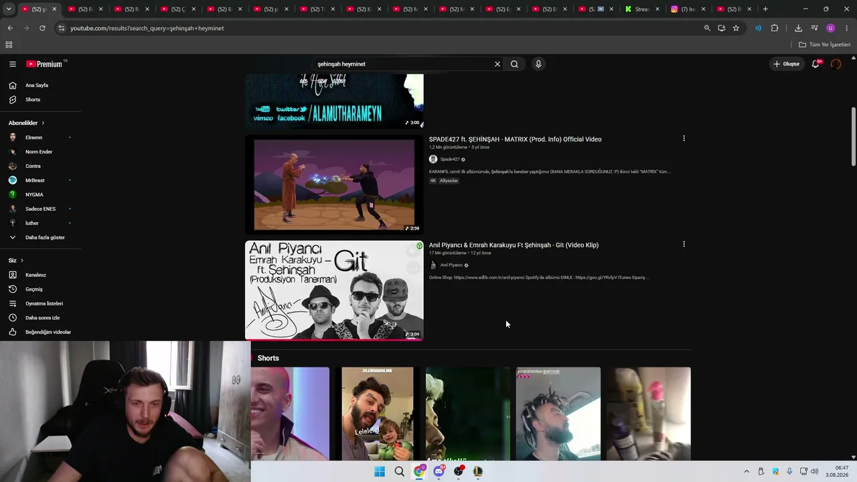Open a new browser tab
Image resolution: width=857 pixels, height=482 pixels.
[x=765, y=9]
